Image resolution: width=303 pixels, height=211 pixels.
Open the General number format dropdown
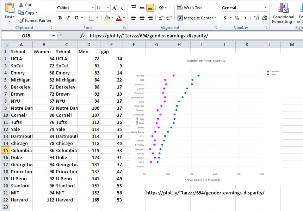coord(266,8)
